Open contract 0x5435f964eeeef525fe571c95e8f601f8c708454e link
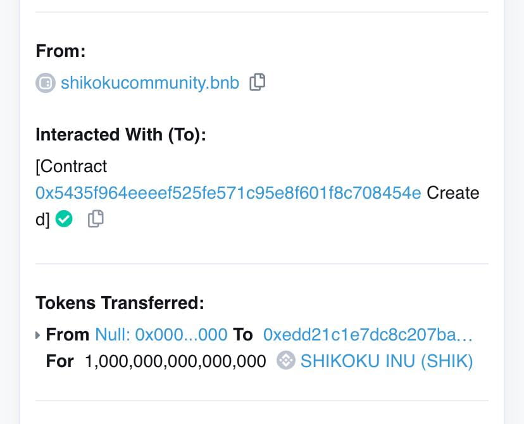This screenshot has width=524, height=424. pyautogui.click(x=228, y=192)
